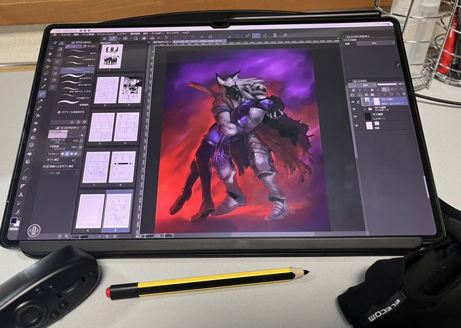Select the Eyedropper tool
Image resolution: width=461 pixels, height=328 pixels.
[x=43, y=87]
